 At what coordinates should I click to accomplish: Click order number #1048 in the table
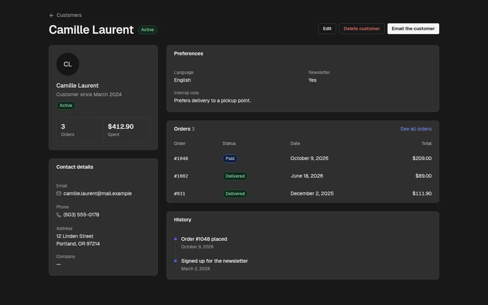(x=181, y=158)
